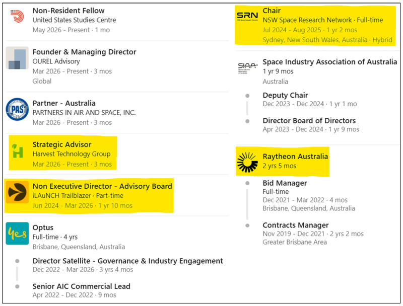Click Director Board of Directors role
The height and width of the screenshot is (306, 403).
309,121
